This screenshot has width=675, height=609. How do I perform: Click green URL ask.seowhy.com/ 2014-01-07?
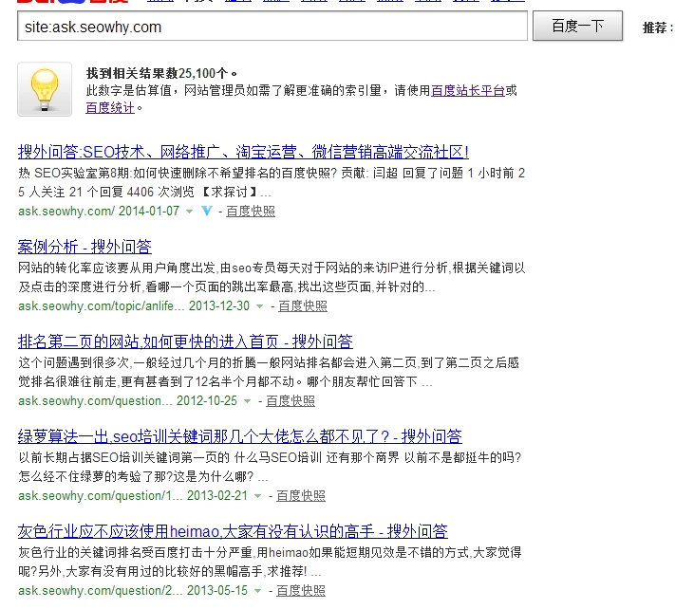pos(99,212)
